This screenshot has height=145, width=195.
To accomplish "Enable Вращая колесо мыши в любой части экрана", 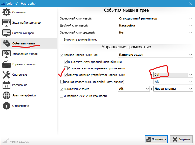I will coord(62,82).
